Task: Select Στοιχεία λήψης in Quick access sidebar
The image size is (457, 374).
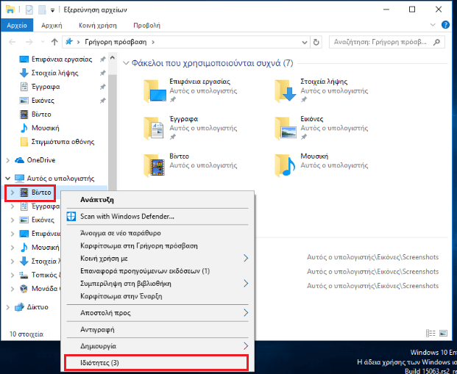Action: [54, 73]
